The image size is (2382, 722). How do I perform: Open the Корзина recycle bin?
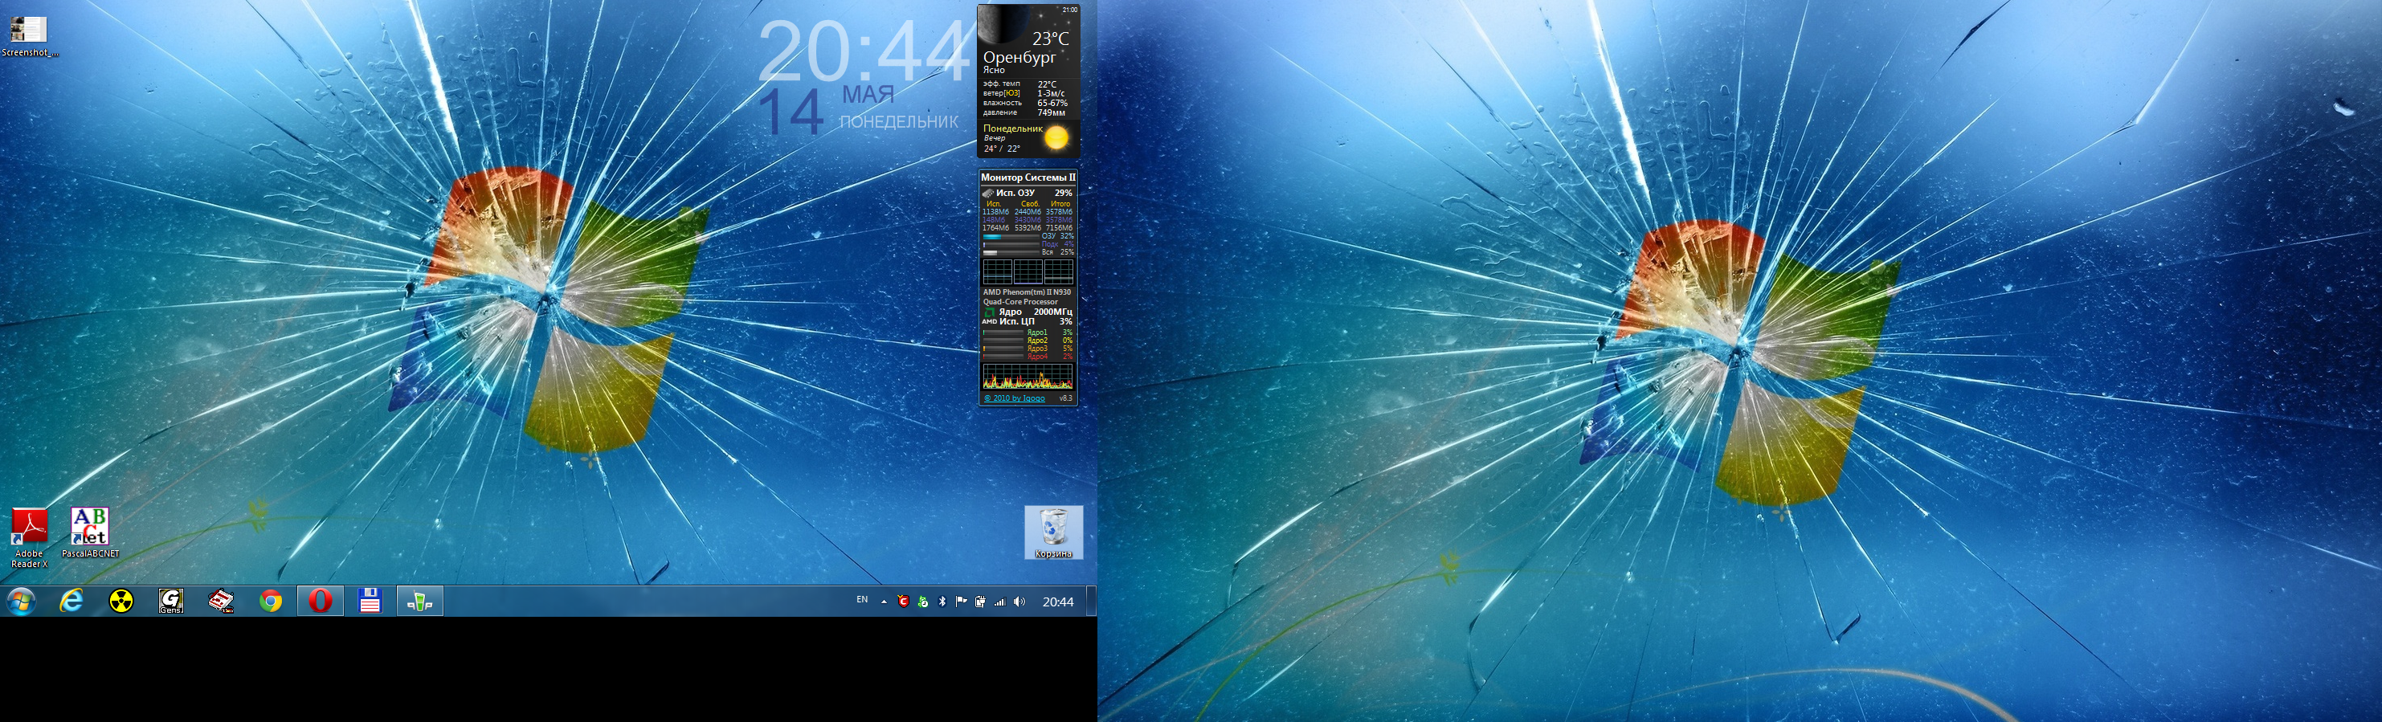pos(1053,532)
